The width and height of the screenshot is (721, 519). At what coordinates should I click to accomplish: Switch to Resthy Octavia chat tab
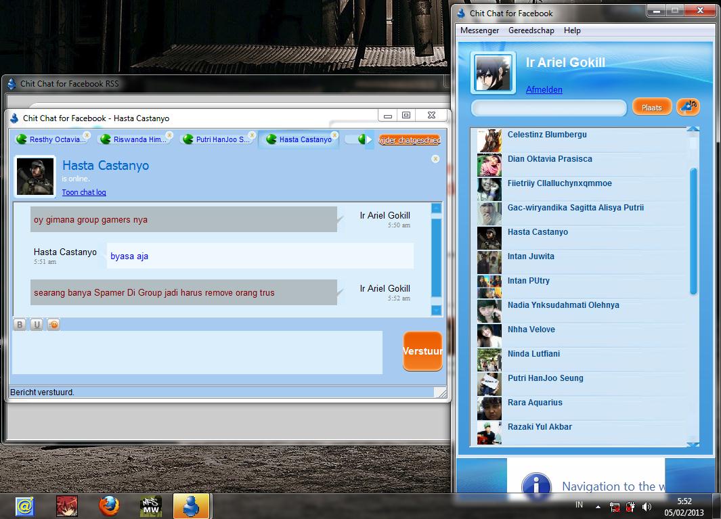pyautogui.click(x=51, y=139)
